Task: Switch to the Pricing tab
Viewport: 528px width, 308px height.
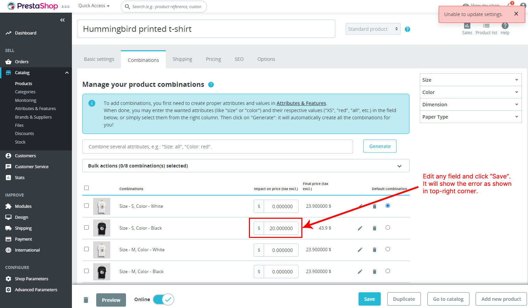Action: [x=213, y=59]
